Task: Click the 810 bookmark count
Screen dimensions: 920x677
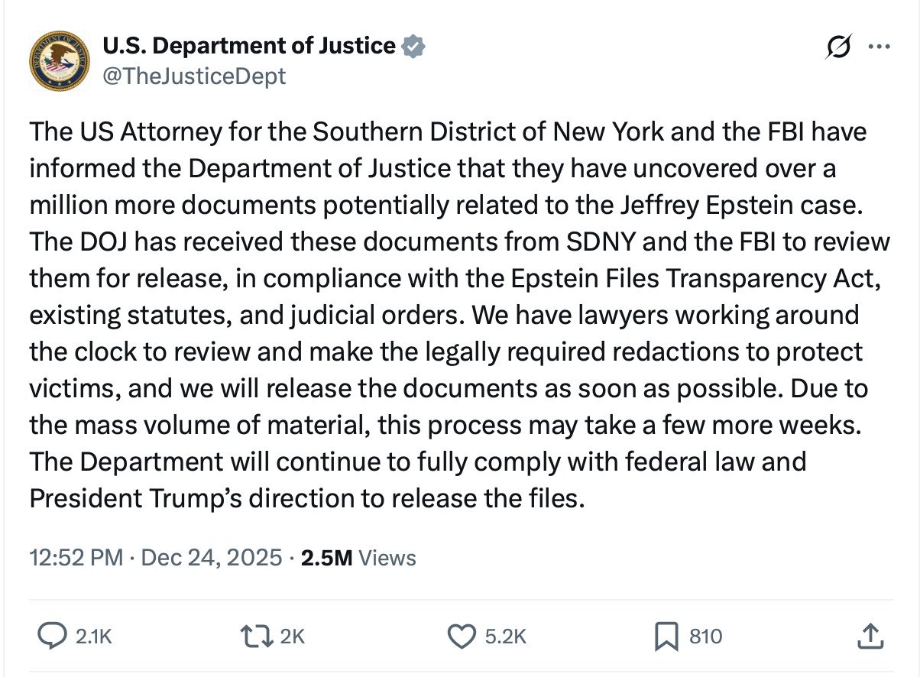Action: (705, 636)
